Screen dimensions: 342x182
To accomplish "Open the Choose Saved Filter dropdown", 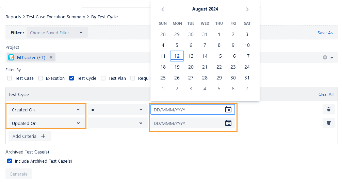I will (x=56, y=33).
